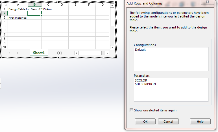This screenshot has width=218, height=132.
Task: Select column A header
Action: (x=18, y=5)
